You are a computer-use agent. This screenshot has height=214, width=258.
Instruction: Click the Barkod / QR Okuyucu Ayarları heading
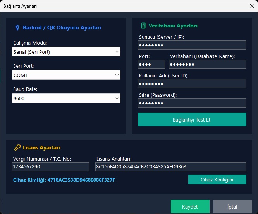[x=62, y=27]
